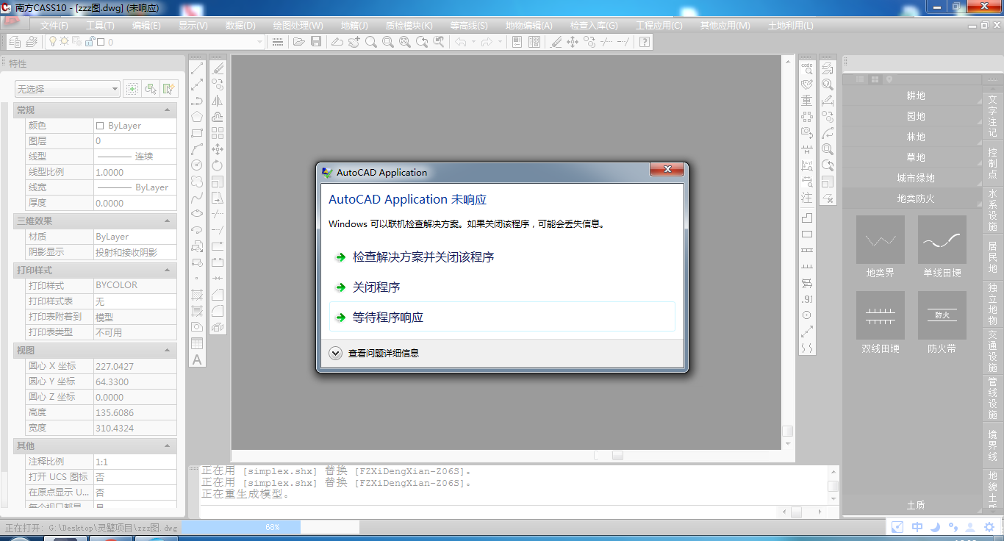1004x541 pixels.
Task: Click the 注 annotation icon in right toolbar
Action: (x=807, y=198)
